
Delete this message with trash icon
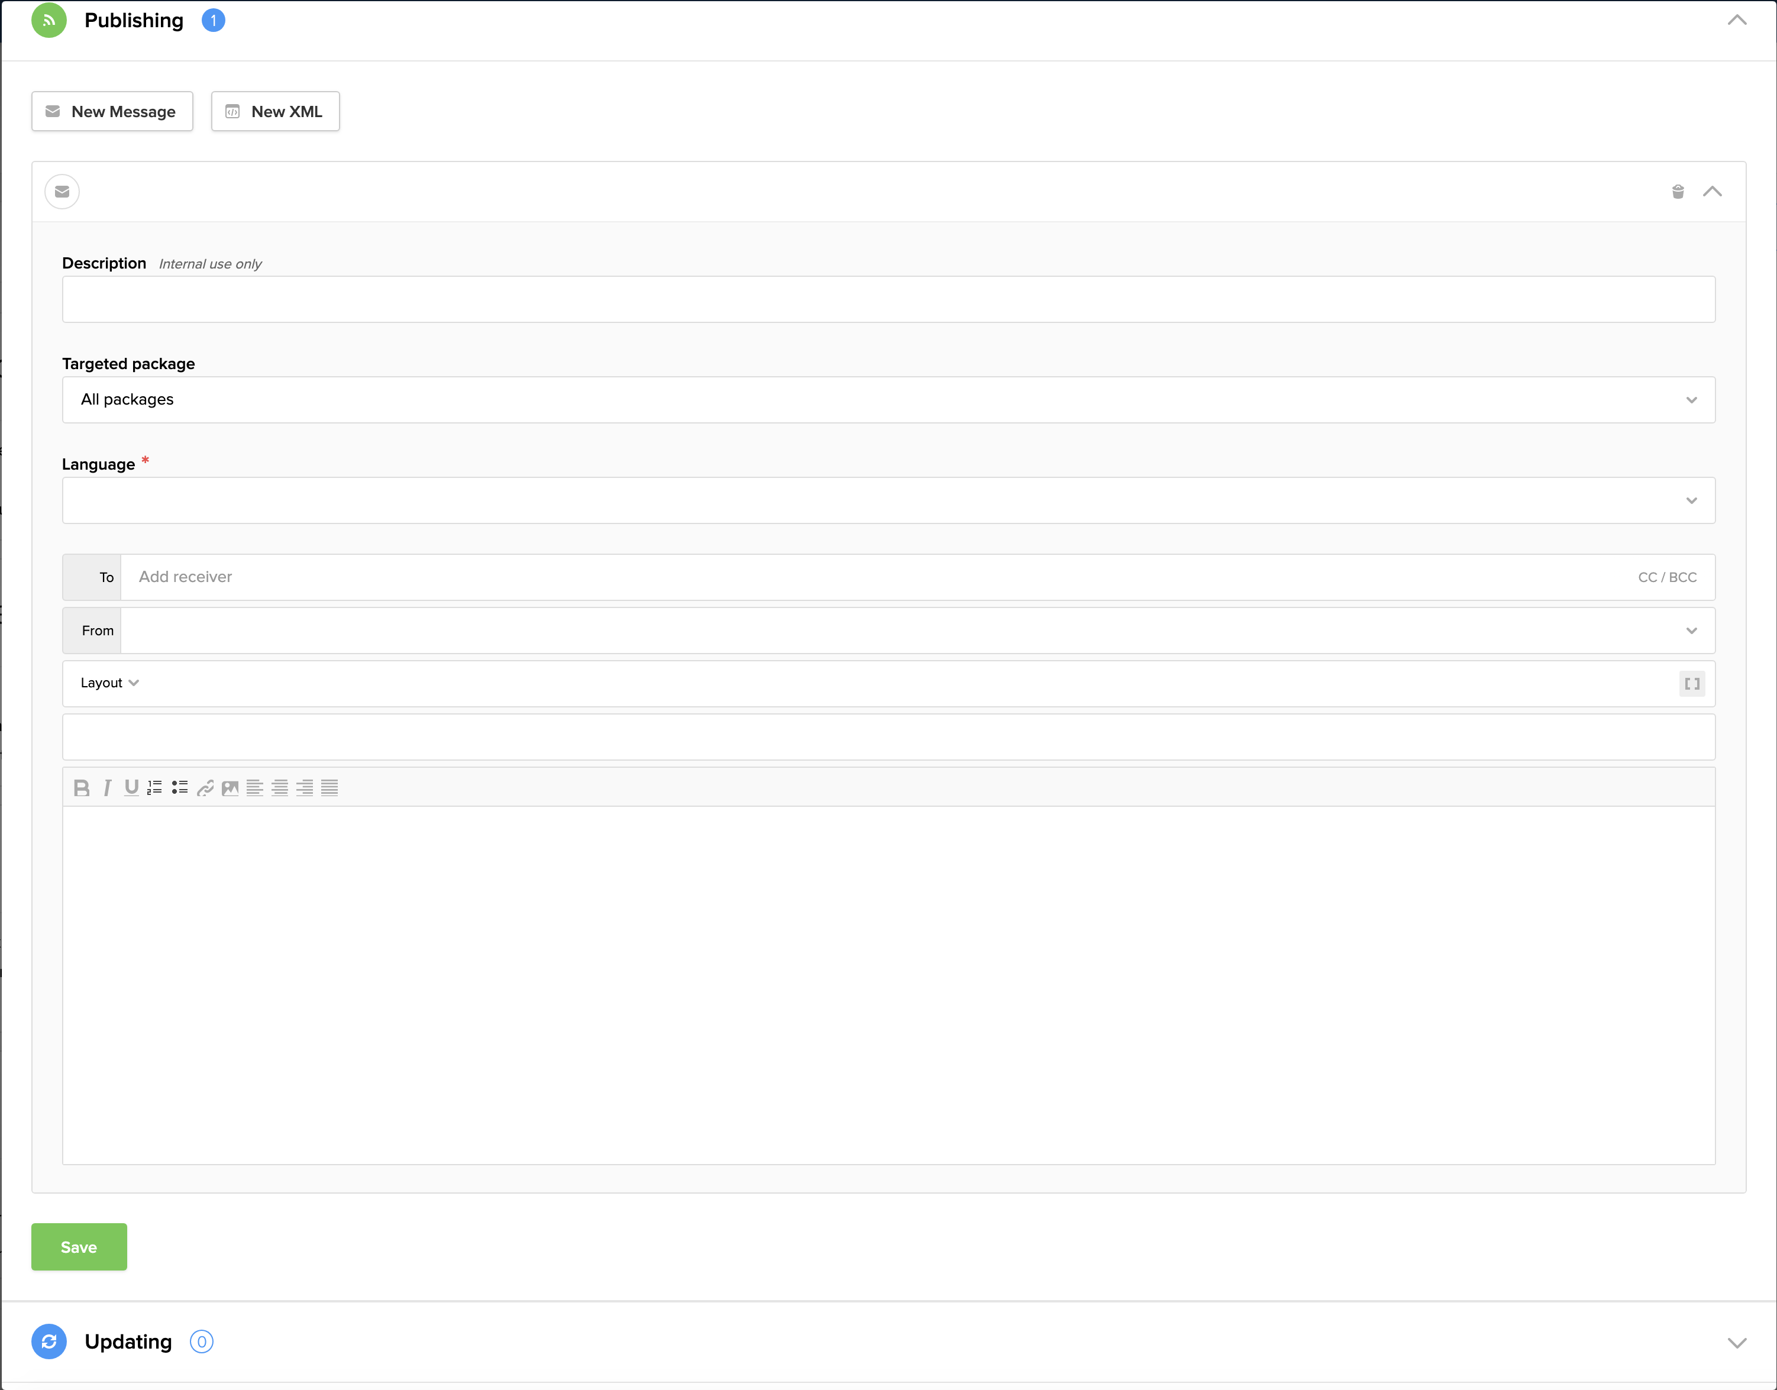[1677, 192]
